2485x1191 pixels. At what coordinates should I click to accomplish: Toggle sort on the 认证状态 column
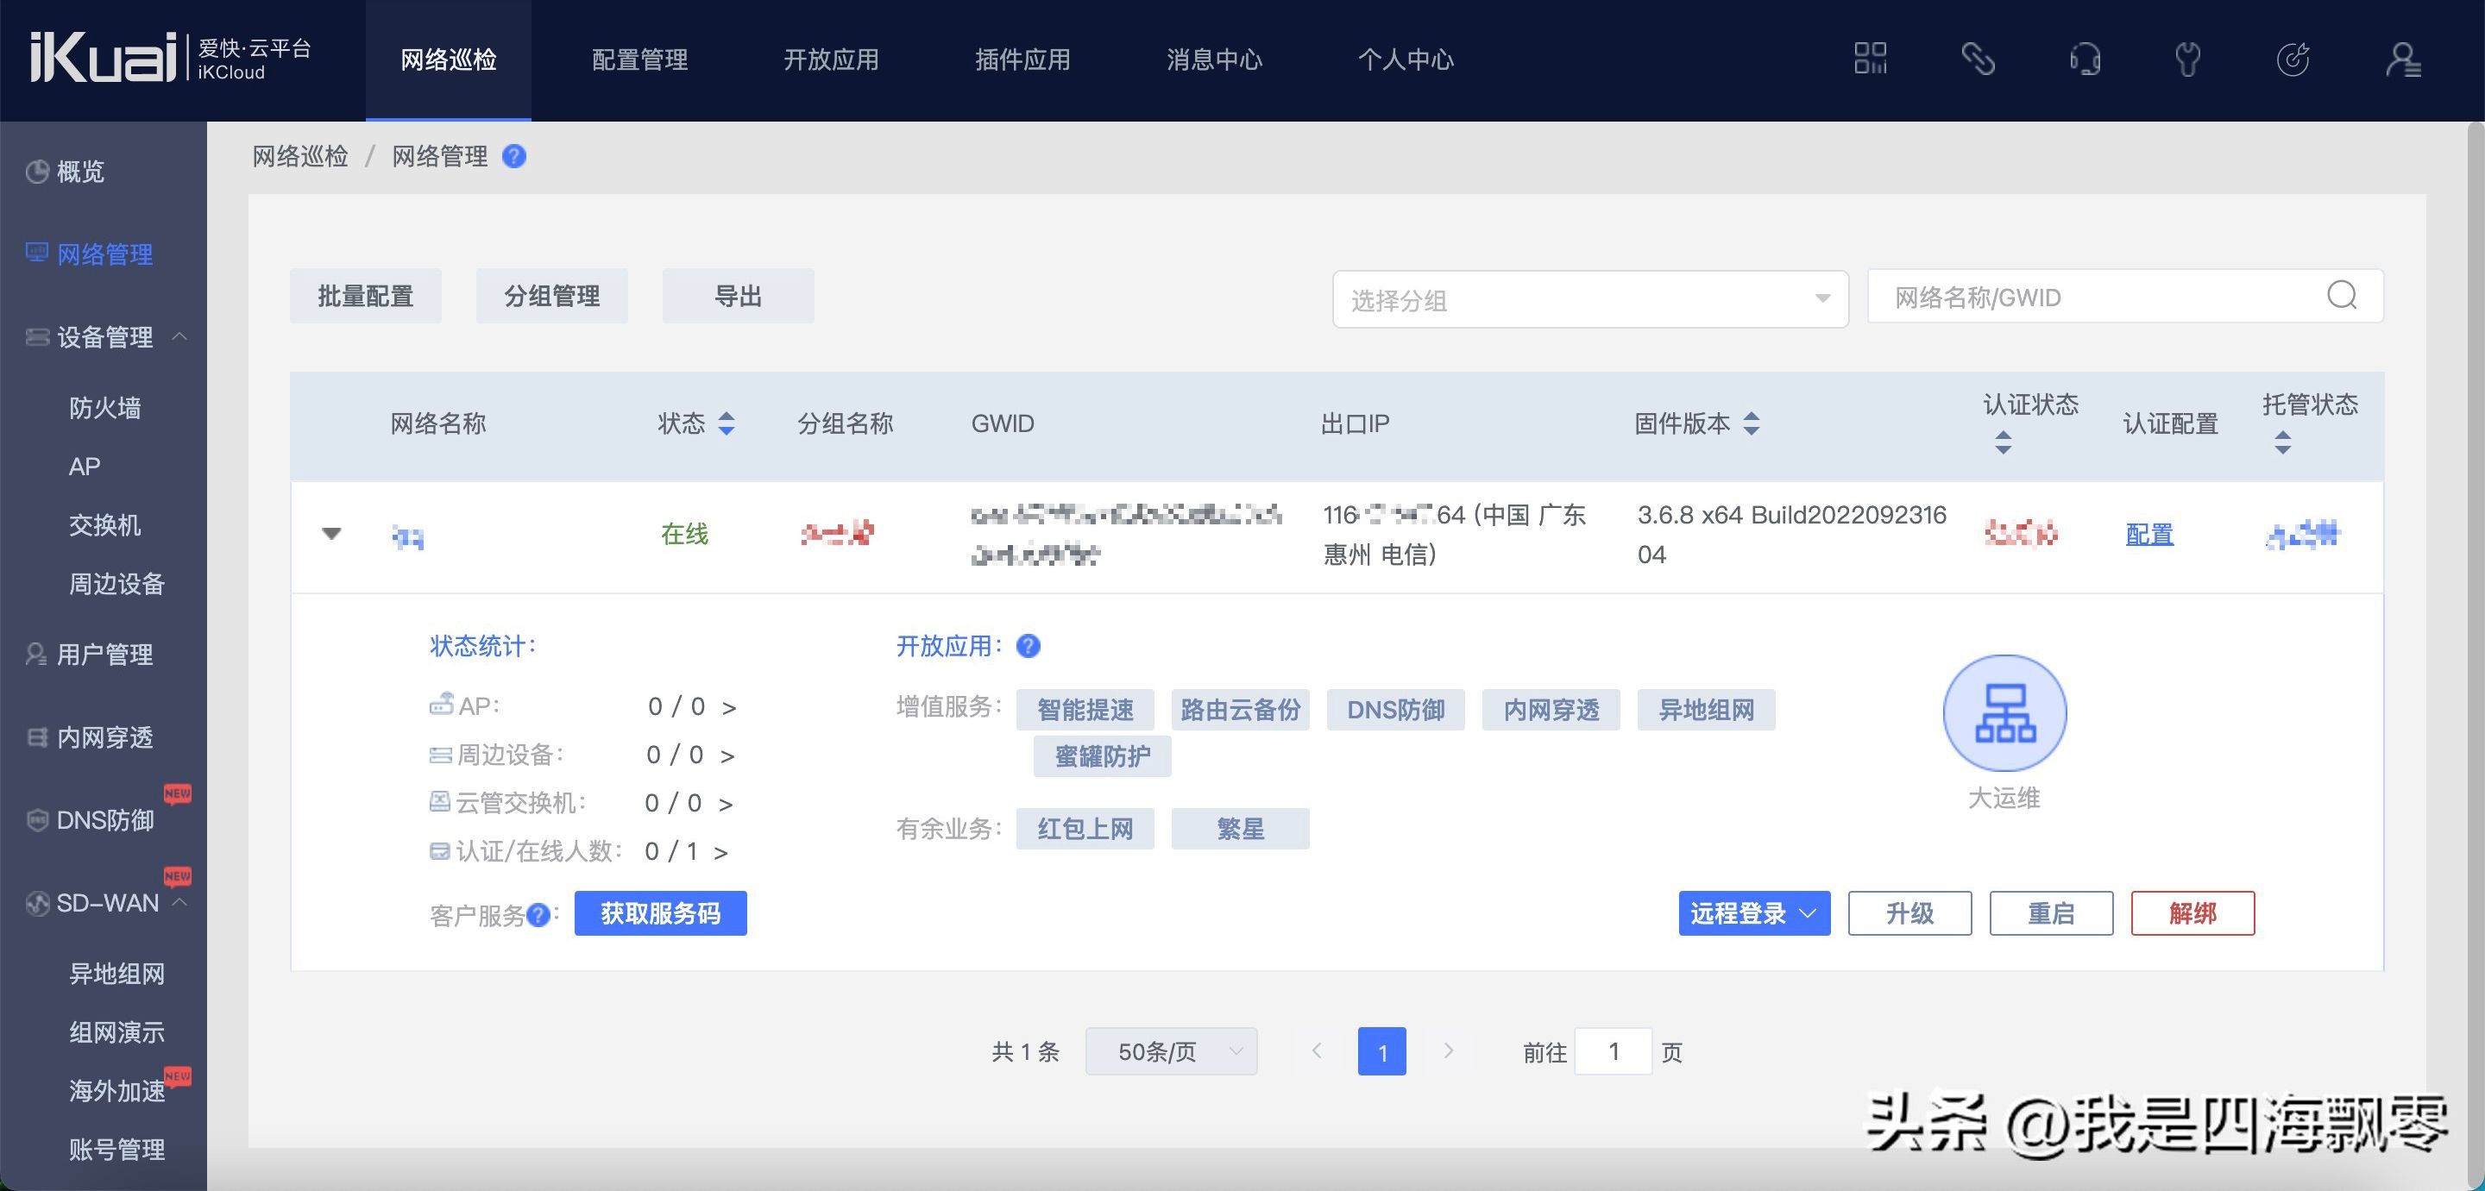(x=2003, y=443)
